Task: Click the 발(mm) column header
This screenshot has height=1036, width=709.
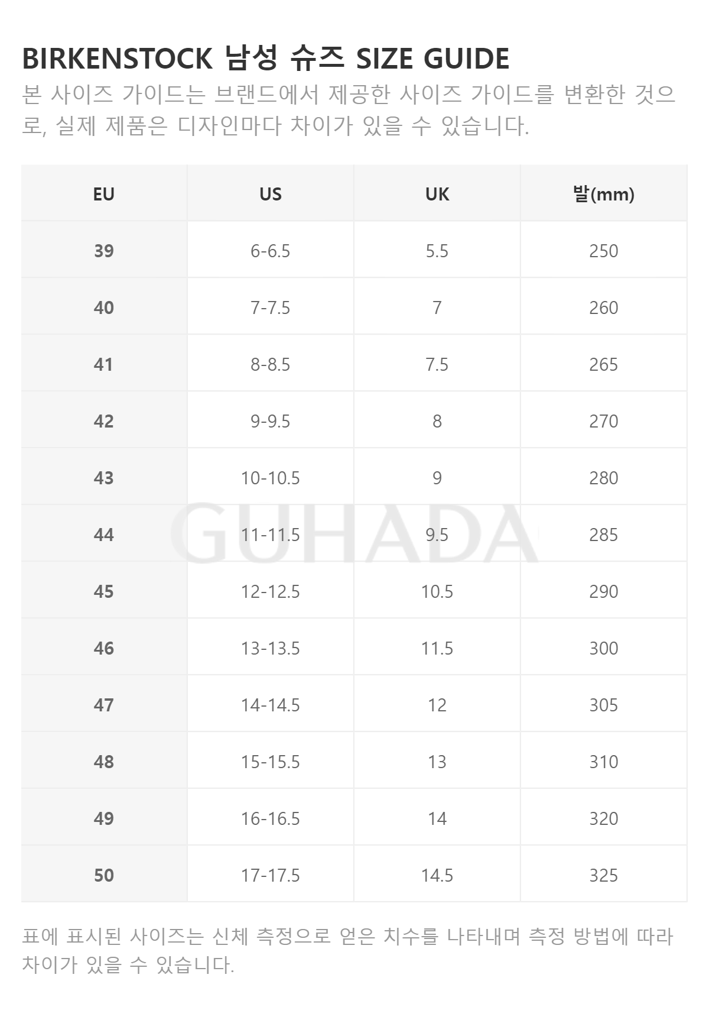Action: [604, 193]
